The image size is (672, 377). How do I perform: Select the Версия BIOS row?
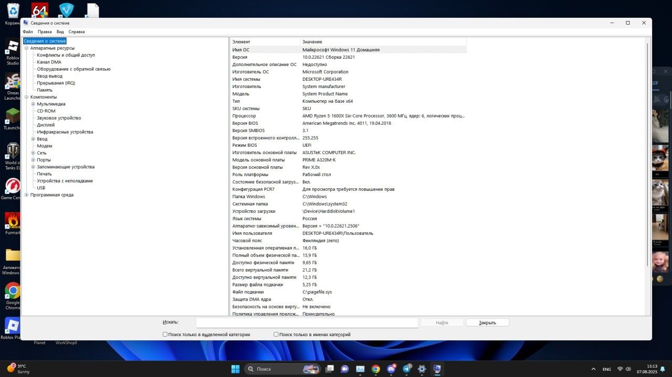click(x=348, y=123)
